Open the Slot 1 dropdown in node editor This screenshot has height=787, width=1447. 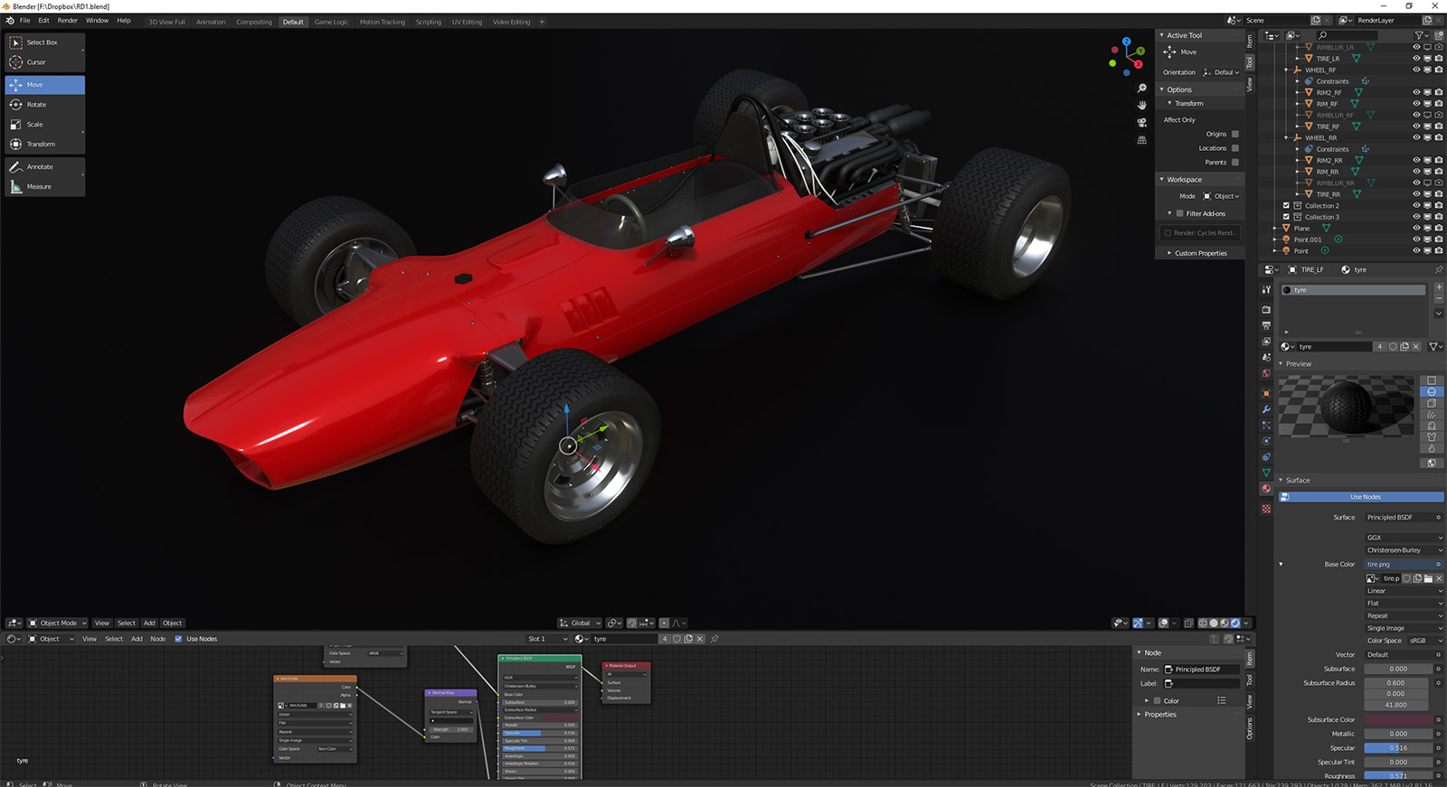coord(548,639)
